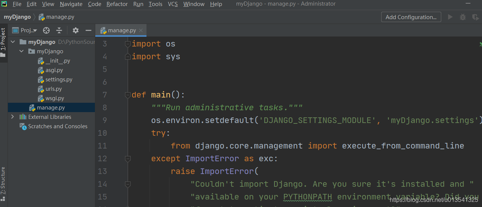Click the 'def main():' line
The width and height of the screenshot is (482, 207).
click(159, 95)
